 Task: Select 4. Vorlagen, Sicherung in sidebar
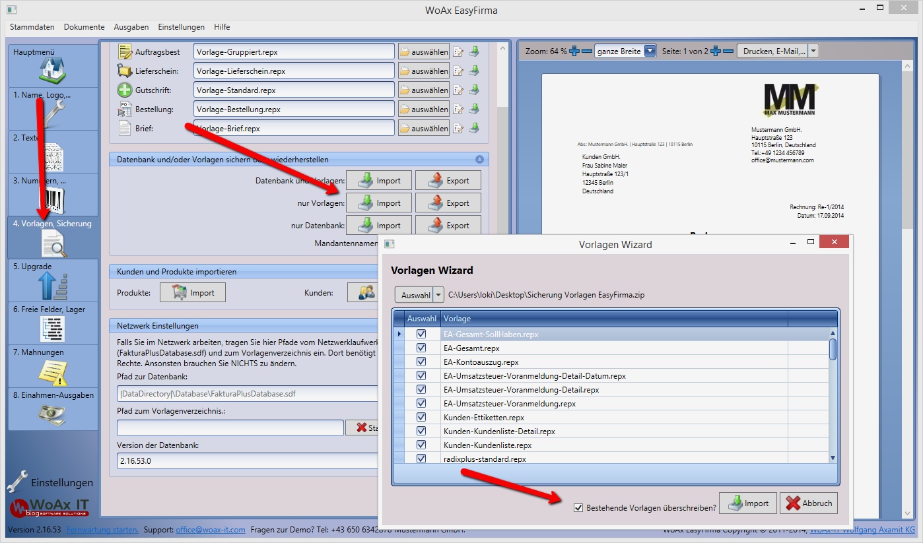(53, 238)
